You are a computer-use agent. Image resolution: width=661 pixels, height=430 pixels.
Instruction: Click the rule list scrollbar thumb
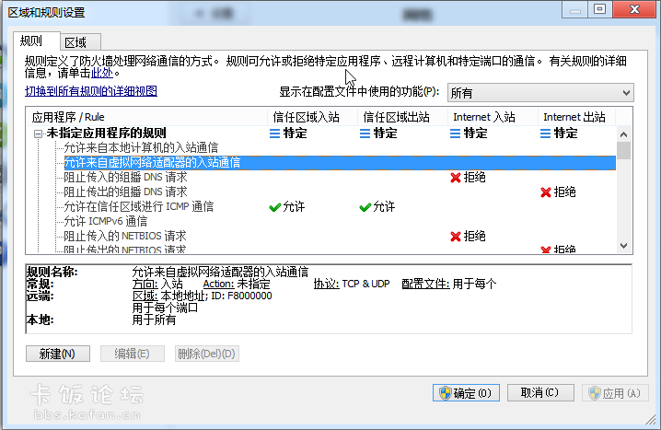pos(624,151)
